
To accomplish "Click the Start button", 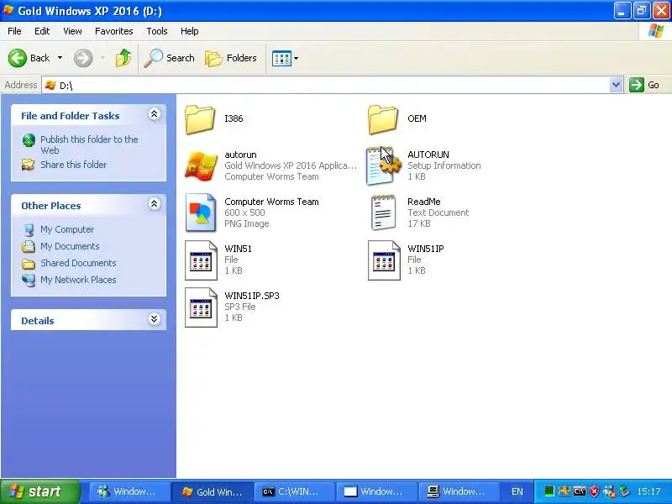I will [39, 491].
